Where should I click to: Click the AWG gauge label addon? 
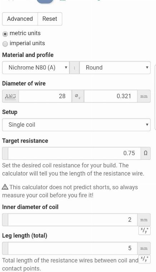[11, 96]
